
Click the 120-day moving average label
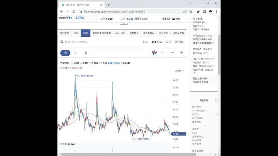point(80,68)
